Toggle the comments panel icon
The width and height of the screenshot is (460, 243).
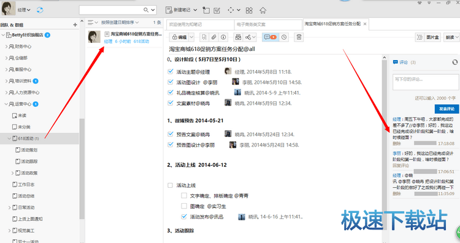click(x=270, y=37)
